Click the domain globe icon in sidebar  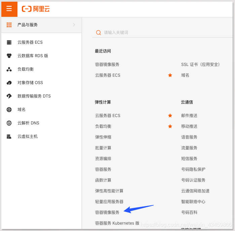[9, 110]
